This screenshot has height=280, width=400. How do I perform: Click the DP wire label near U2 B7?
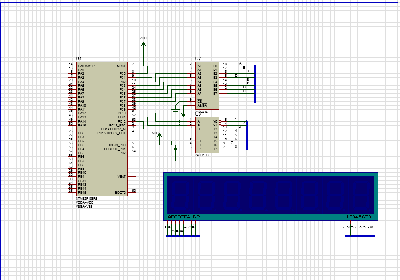[x=245, y=91]
